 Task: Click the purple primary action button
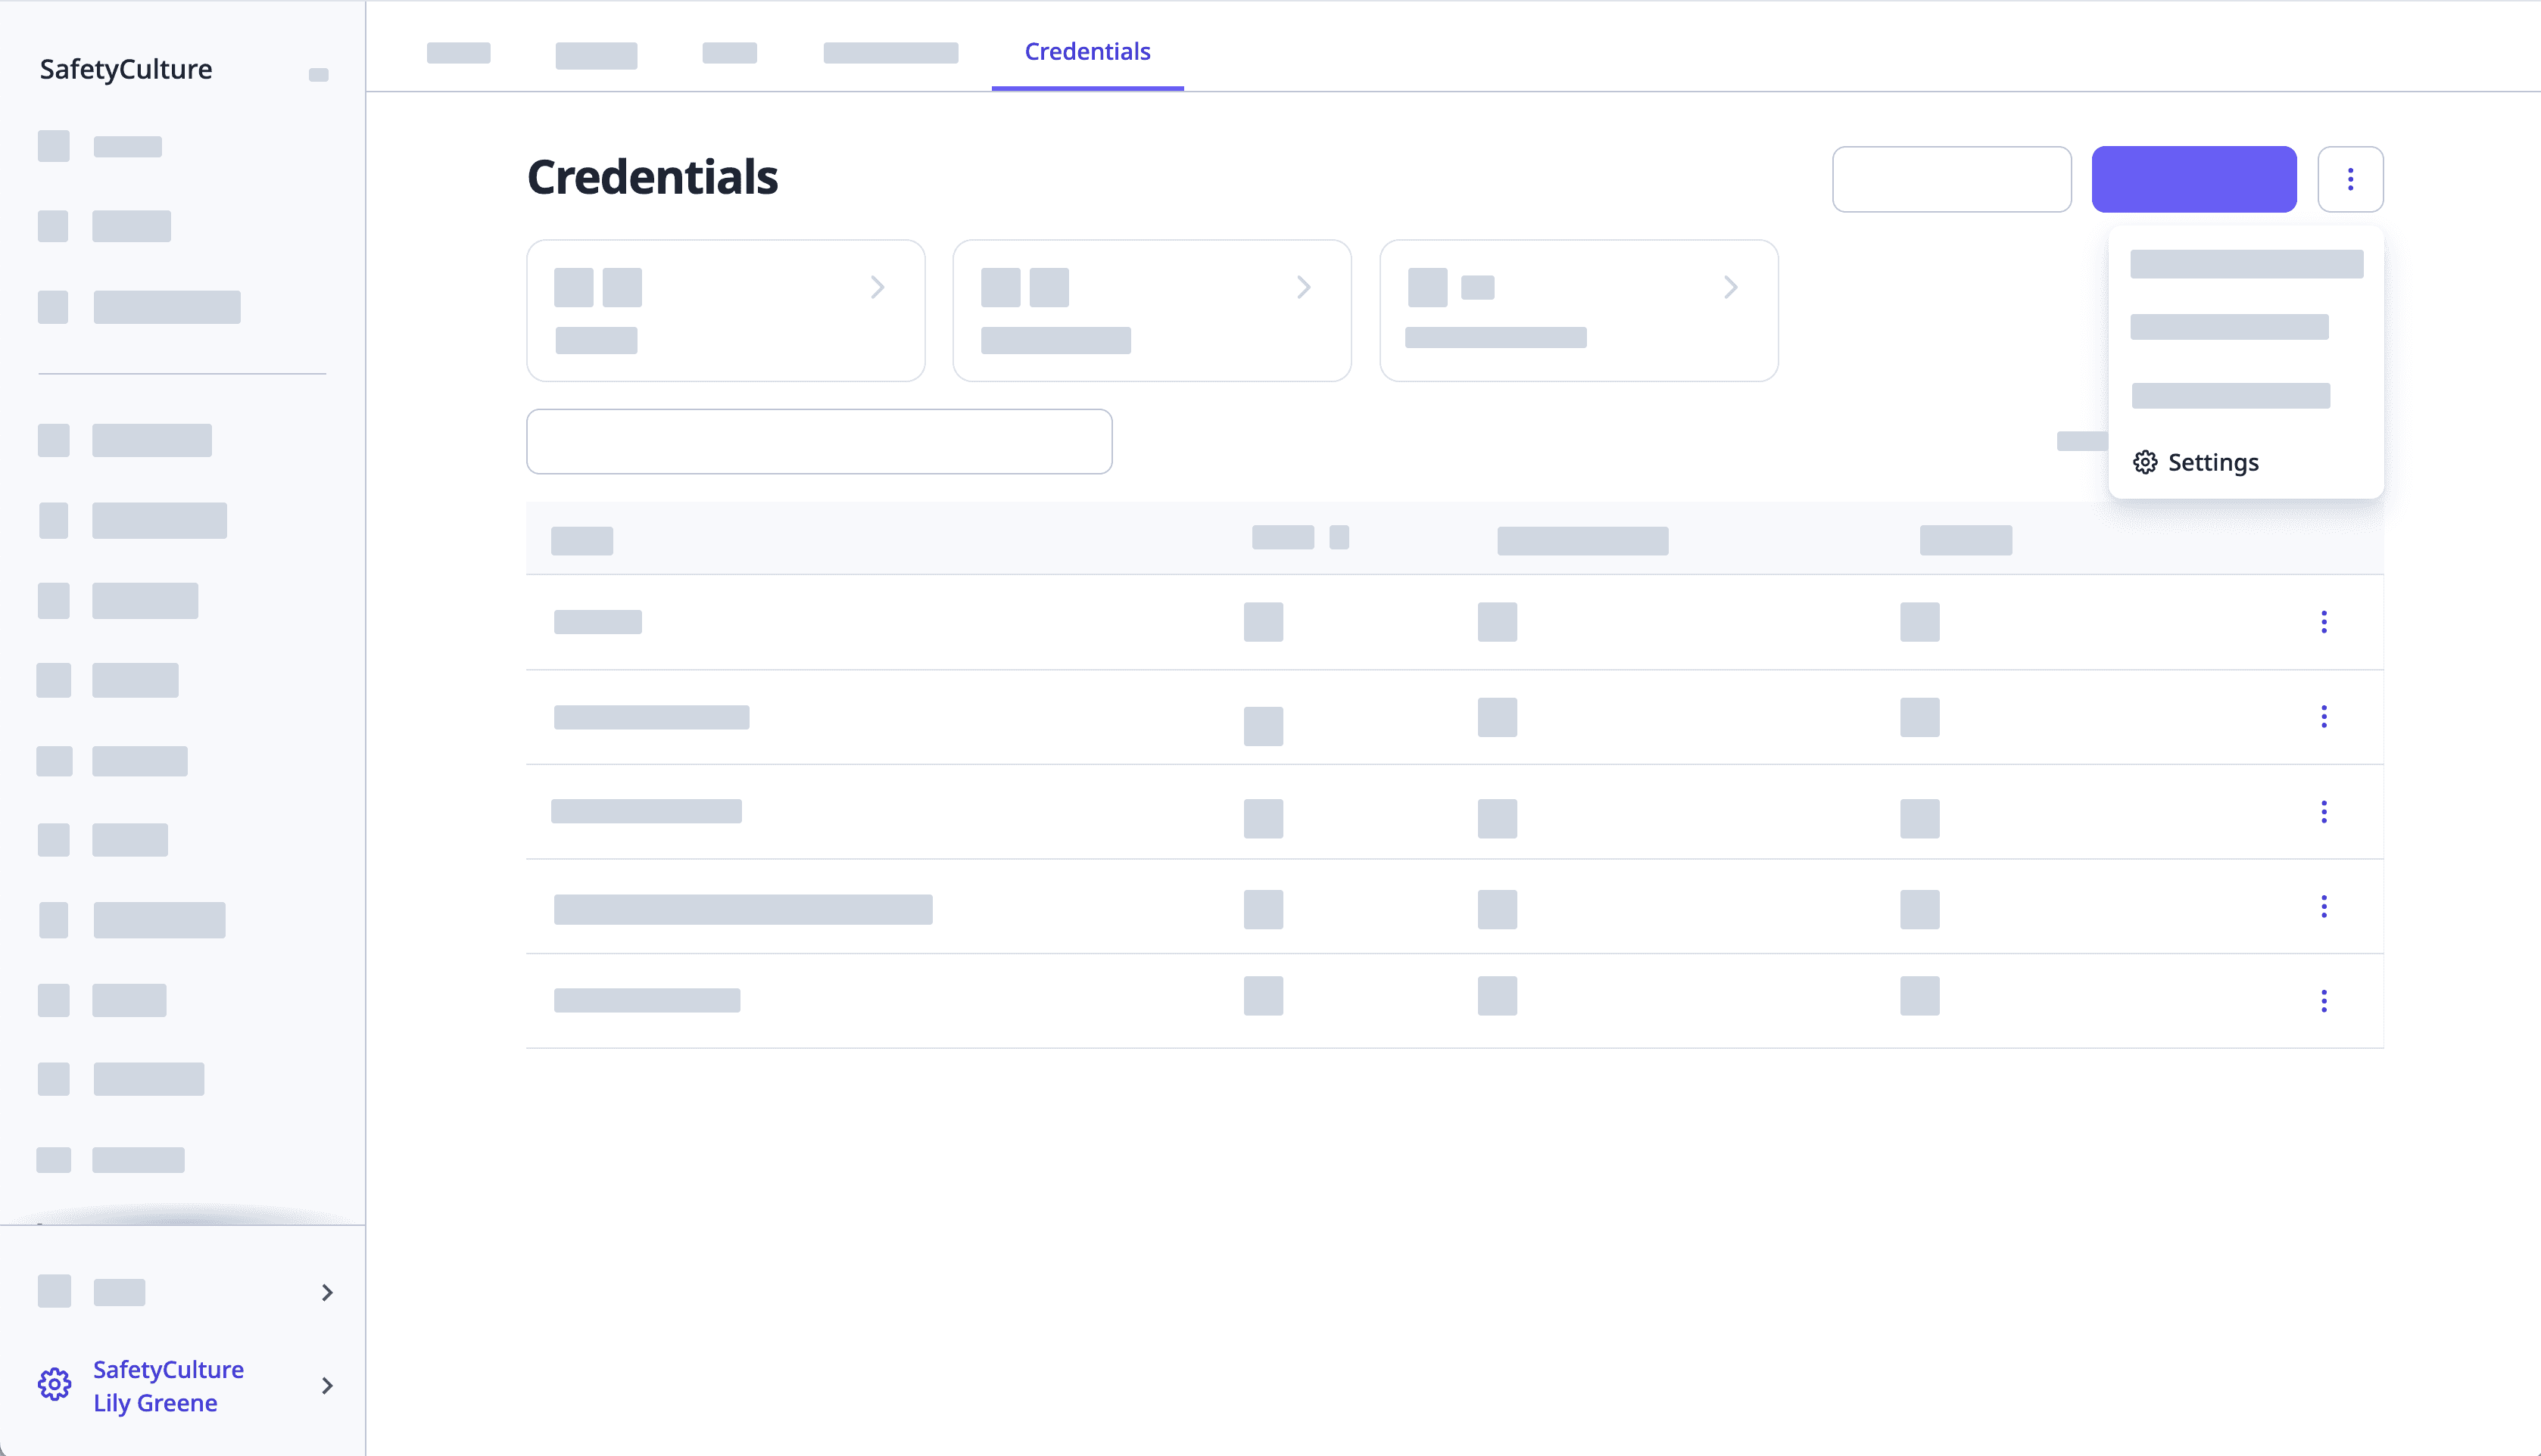click(x=2194, y=179)
